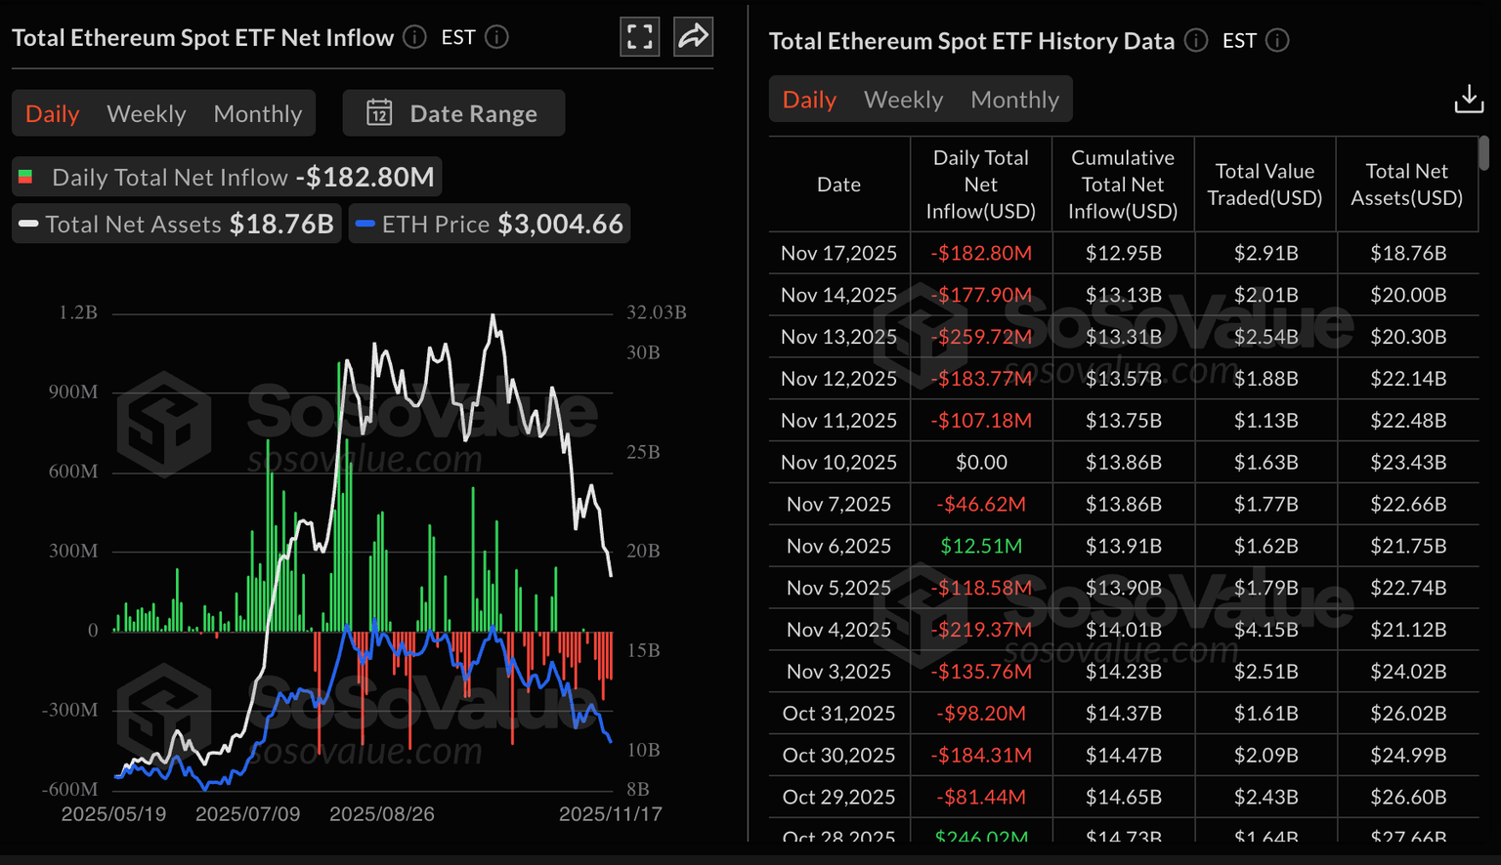The image size is (1501, 865).
Task: Switch chart to Monthly view
Action: point(257,113)
